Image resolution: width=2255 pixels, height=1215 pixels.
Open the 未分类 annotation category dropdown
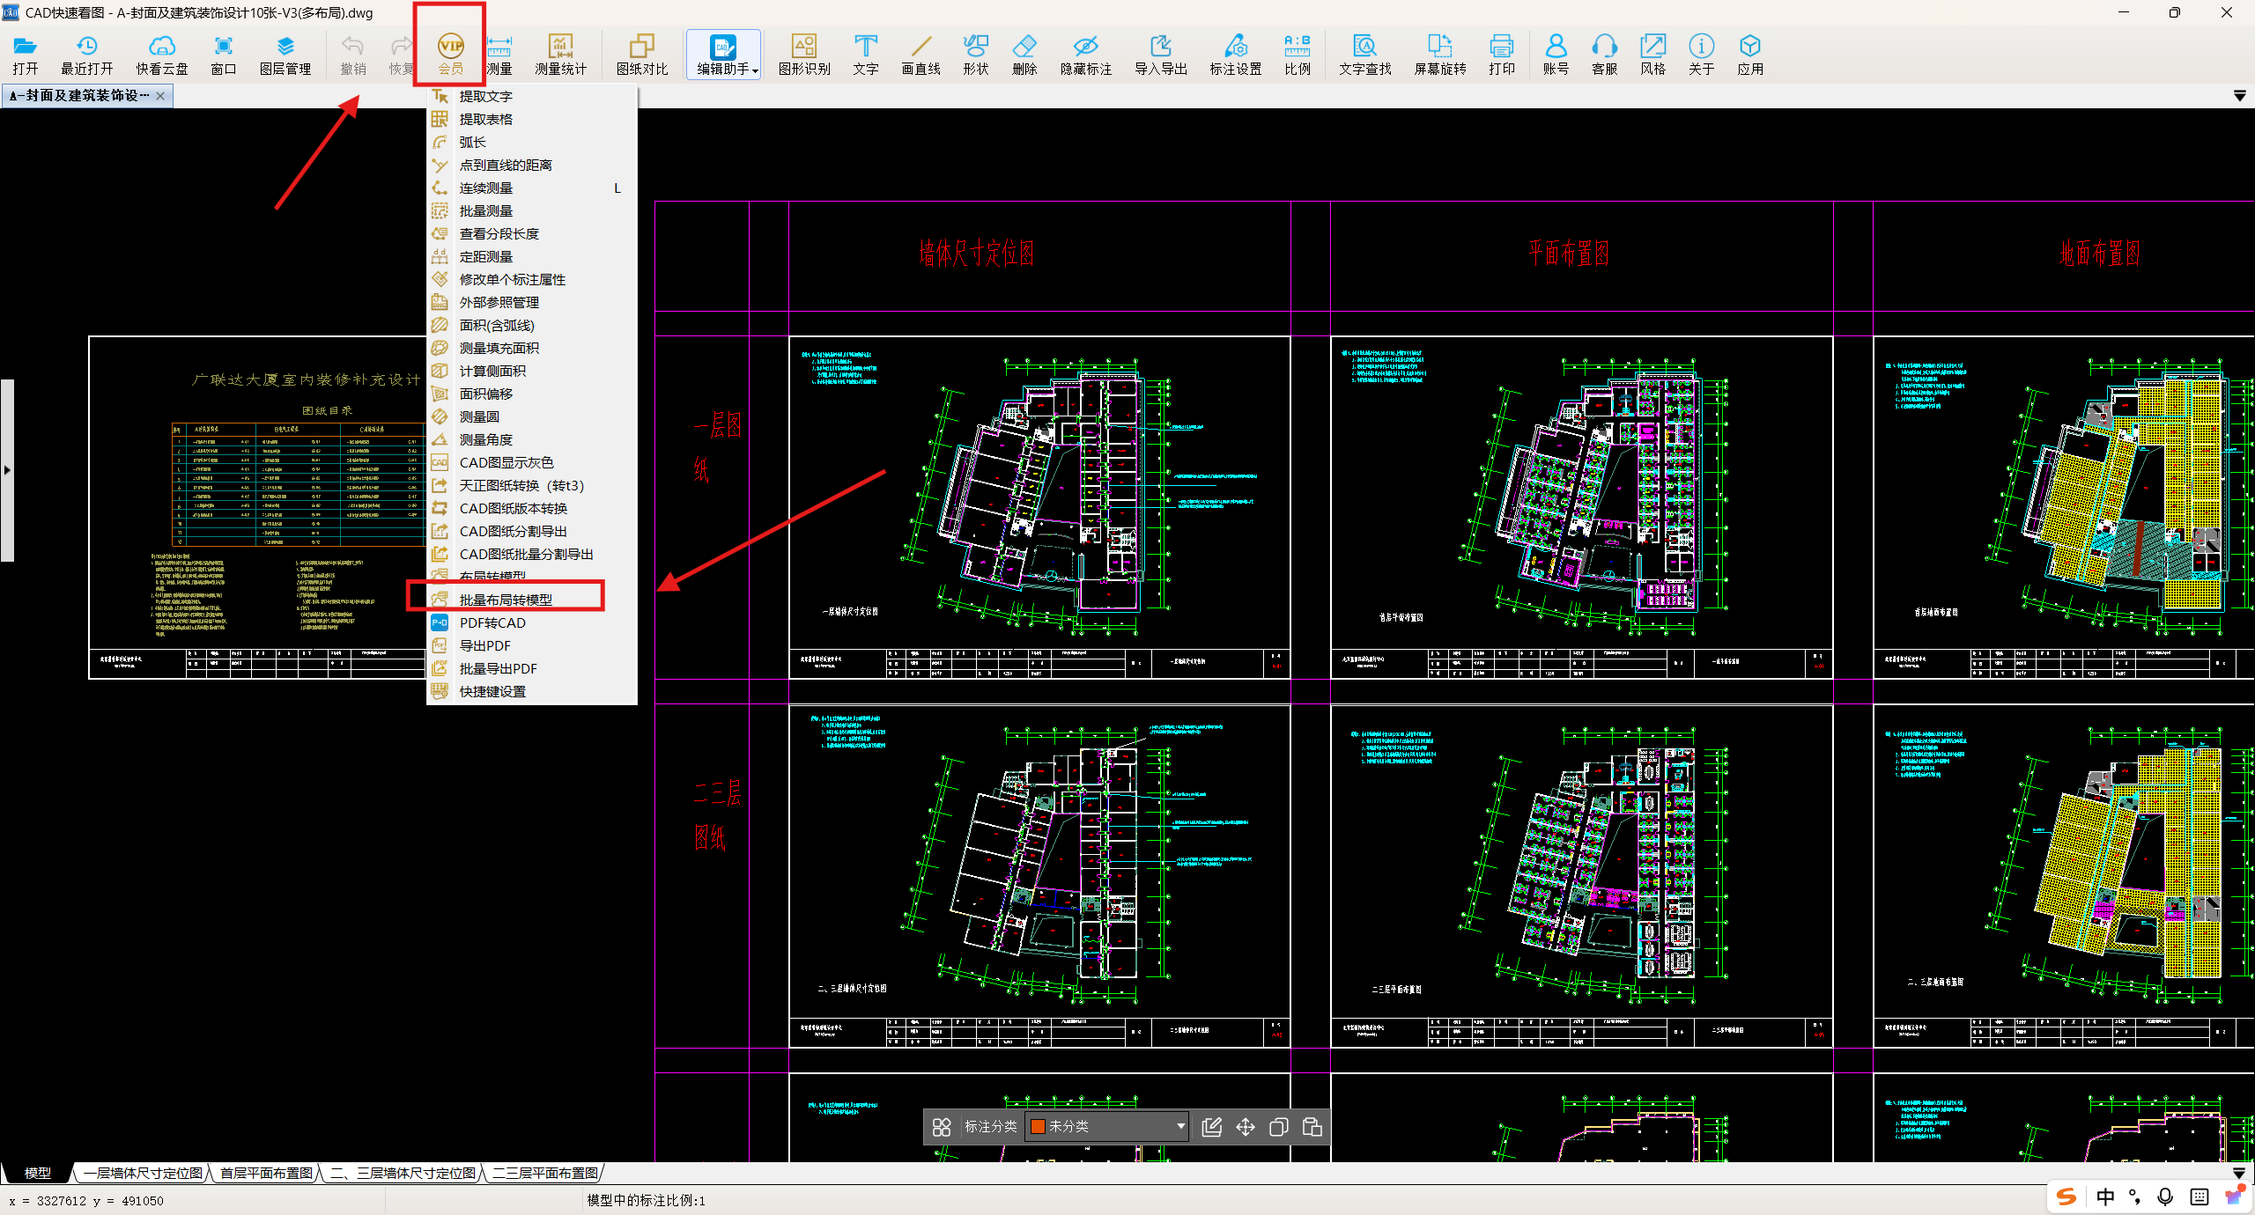[1107, 1126]
